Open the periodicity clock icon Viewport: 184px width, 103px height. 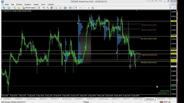click(65, 8)
